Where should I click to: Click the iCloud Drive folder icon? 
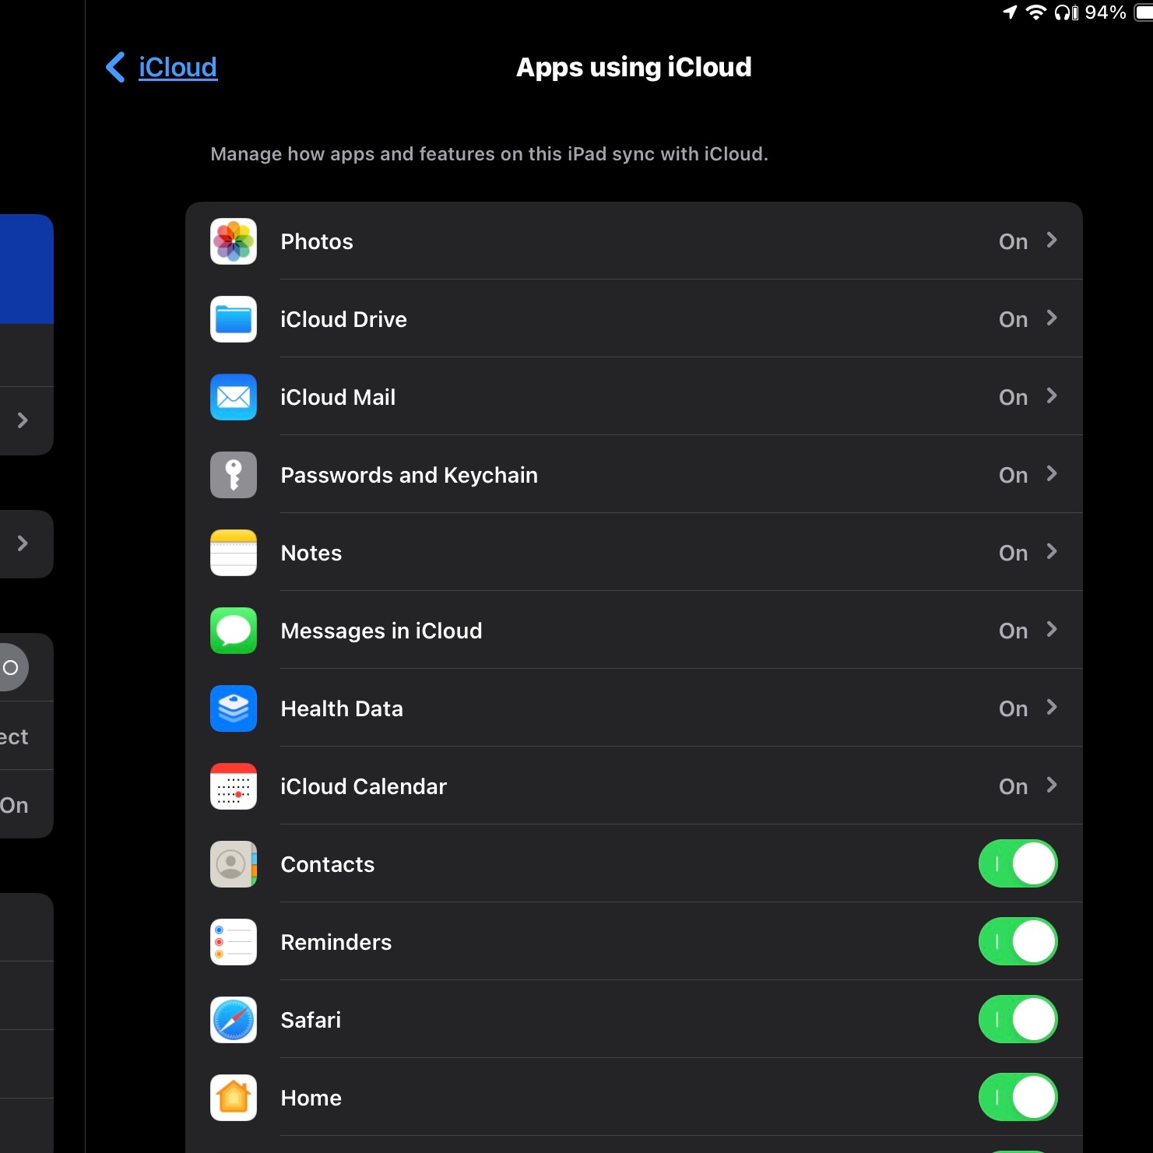tap(233, 319)
